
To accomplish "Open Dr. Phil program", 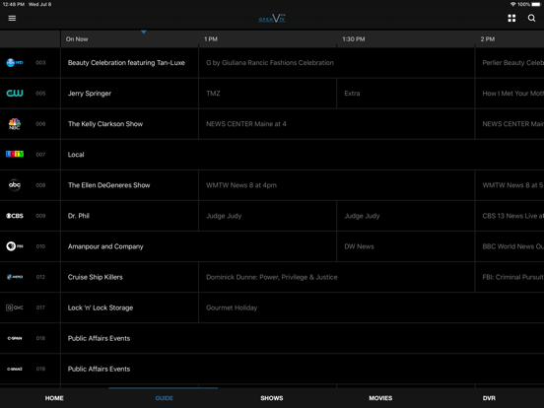I will [129, 216].
